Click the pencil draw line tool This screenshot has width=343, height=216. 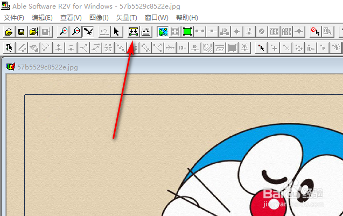[22, 48]
